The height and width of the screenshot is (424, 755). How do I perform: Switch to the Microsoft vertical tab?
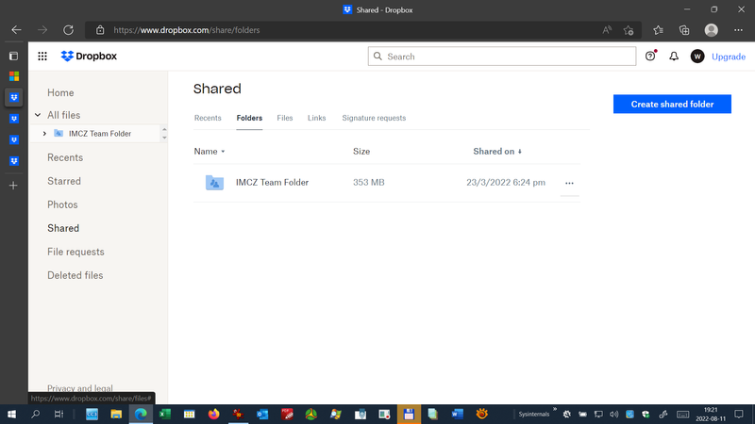tap(13, 76)
